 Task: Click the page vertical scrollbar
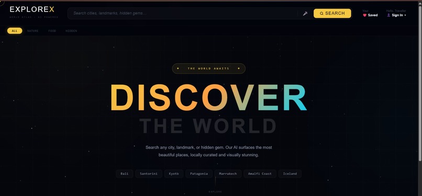click(420, 83)
